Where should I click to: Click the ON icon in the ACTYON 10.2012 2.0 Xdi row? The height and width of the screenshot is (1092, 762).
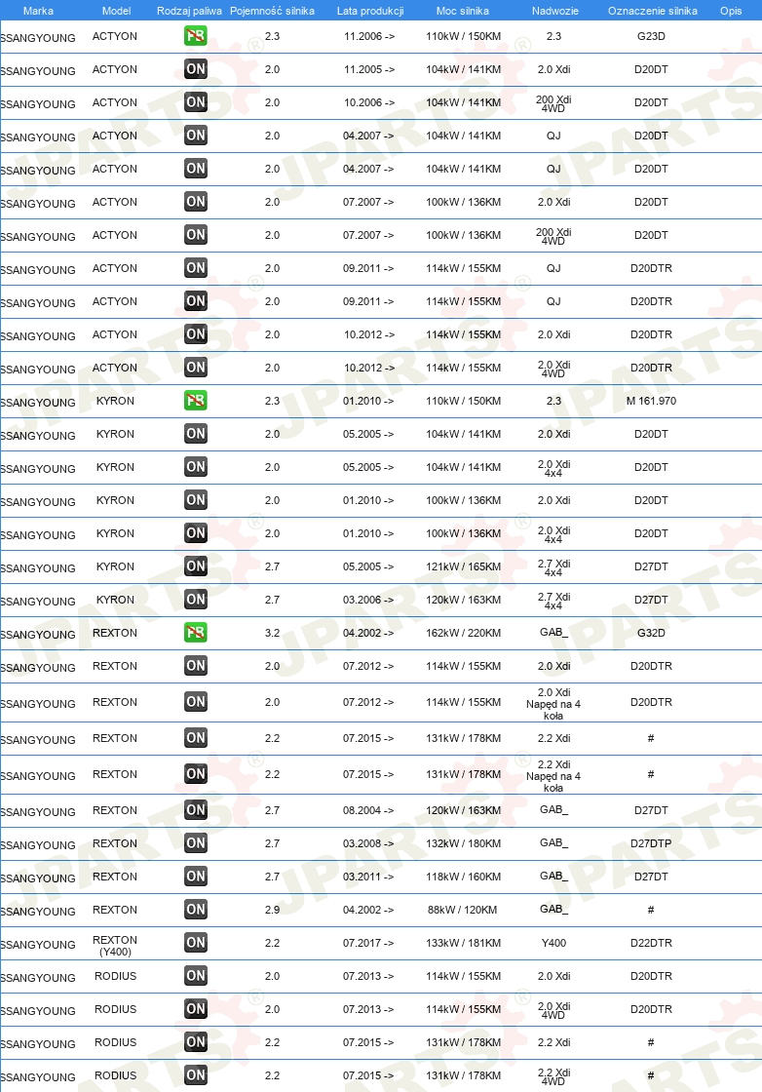pos(196,334)
